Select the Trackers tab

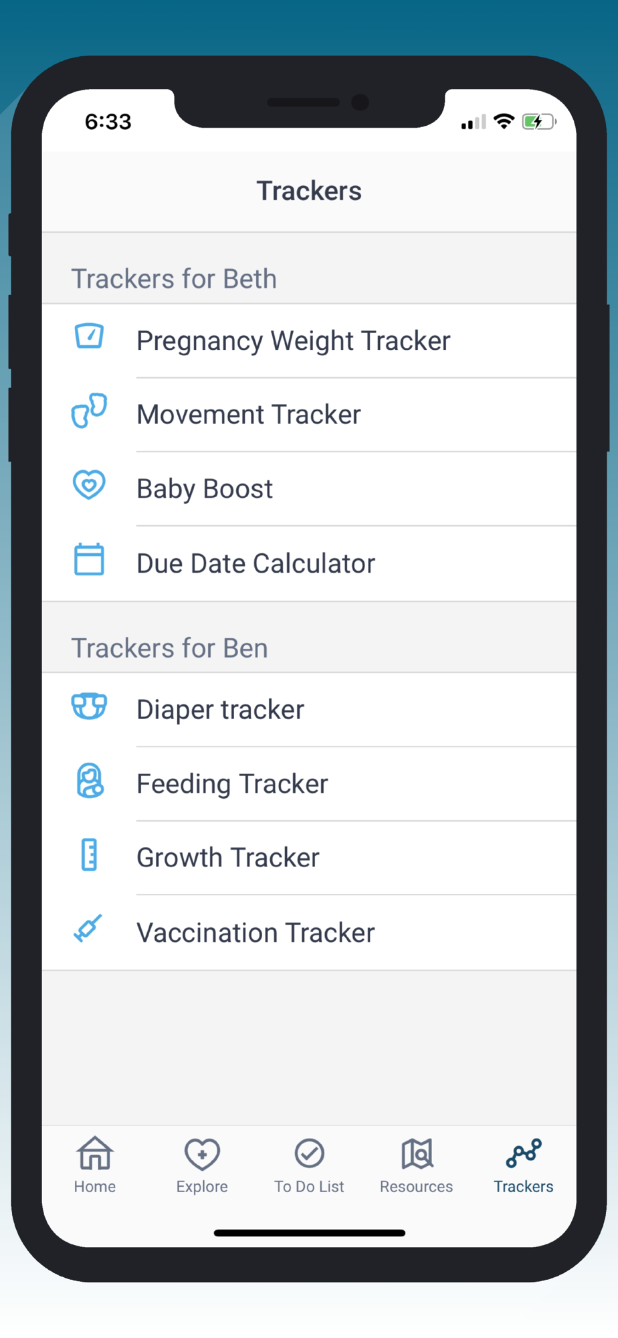pos(523,1165)
